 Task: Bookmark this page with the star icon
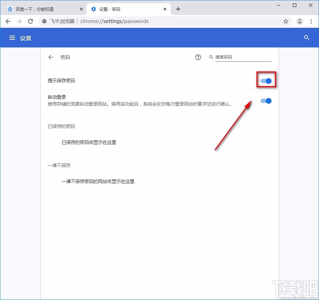tap(286, 21)
